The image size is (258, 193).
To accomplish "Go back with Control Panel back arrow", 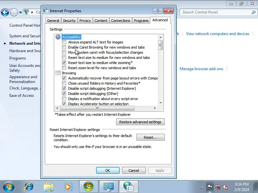I will coord(5,12).
